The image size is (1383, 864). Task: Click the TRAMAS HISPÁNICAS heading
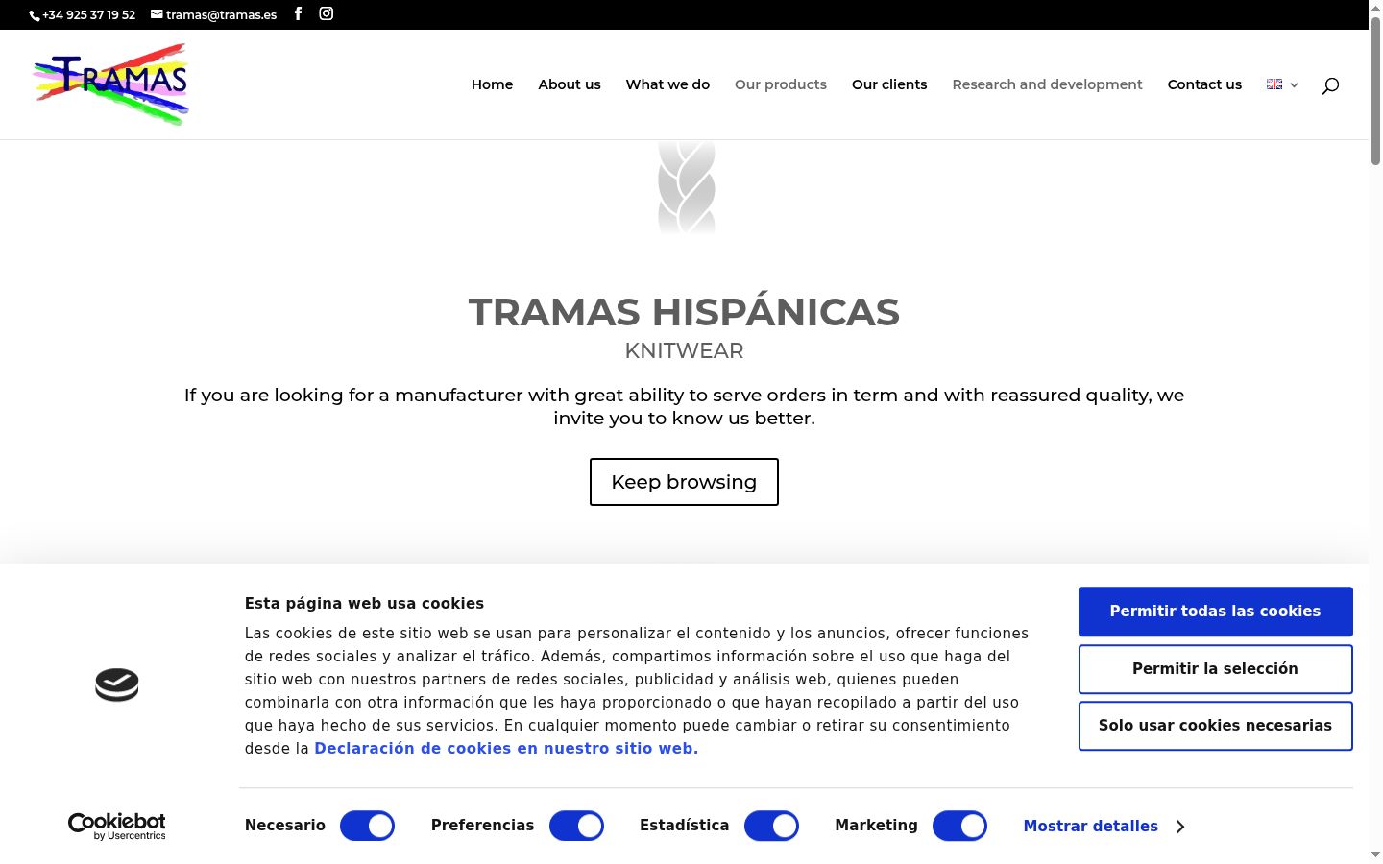point(684,312)
